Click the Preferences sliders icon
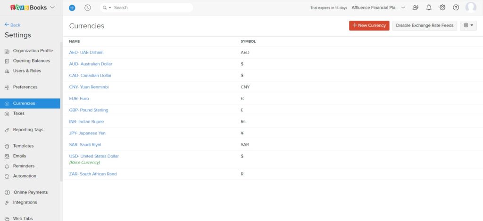This screenshot has width=483, height=221. pos(7,87)
